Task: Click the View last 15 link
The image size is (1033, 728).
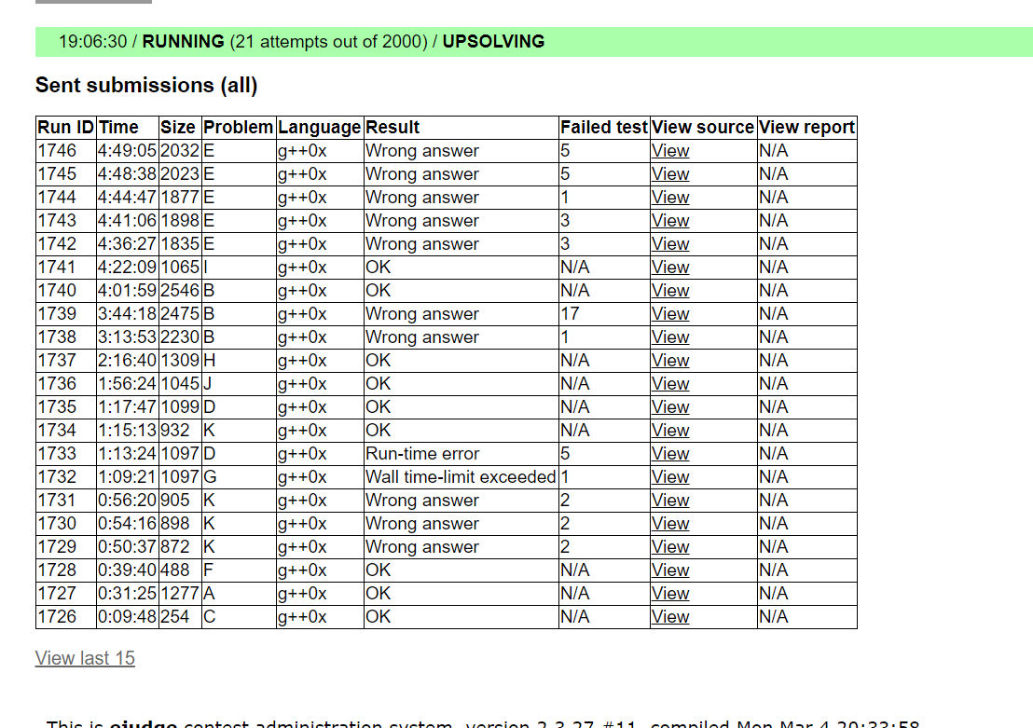Action: pyautogui.click(x=85, y=658)
